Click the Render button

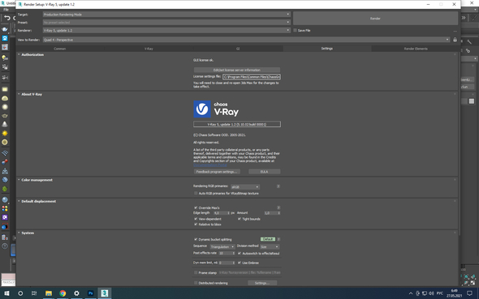coord(375,19)
